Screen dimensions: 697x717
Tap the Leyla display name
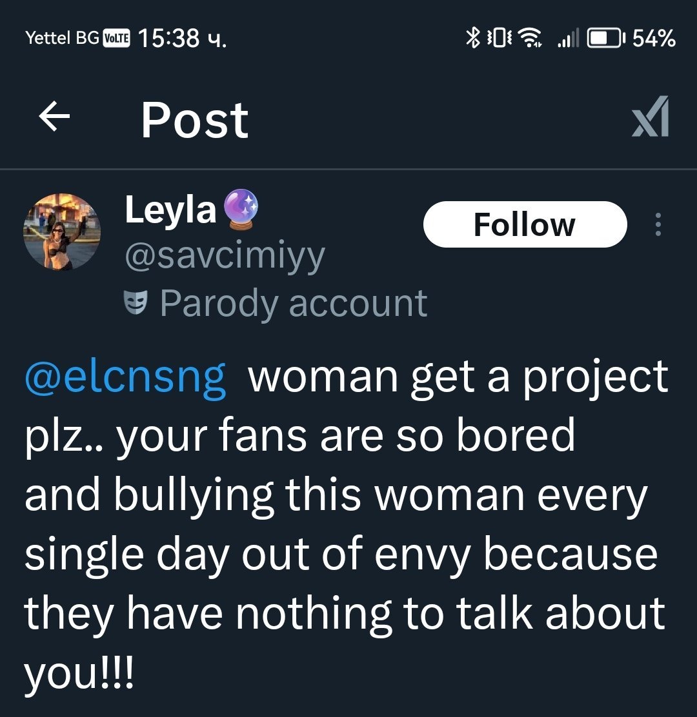click(x=170, y=210)
